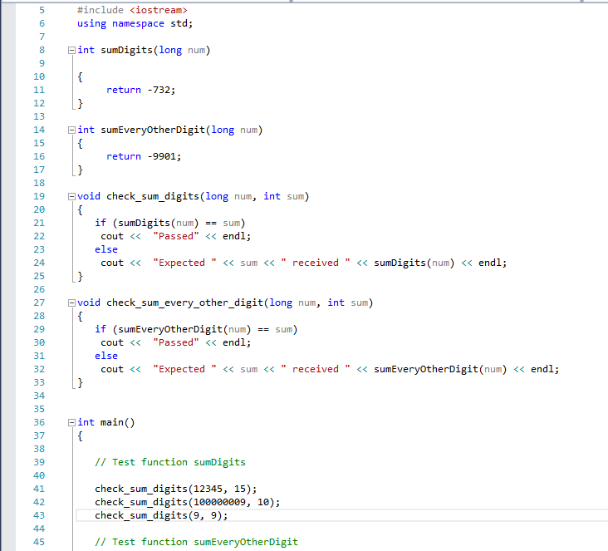Click line number 43 in the gutter
Image resolution: width=608 pixels, height=551 pixels.
39,516
